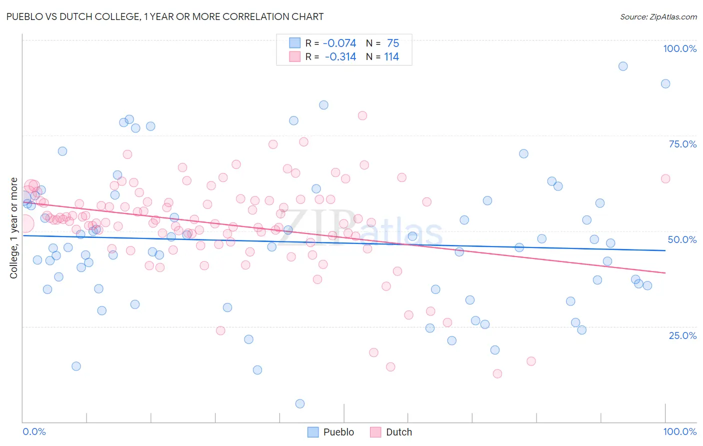Select the R = -0.074 N = 75 statistic
Image resolution: width=703 pixels, height=446 pixels.
(352, 43)
